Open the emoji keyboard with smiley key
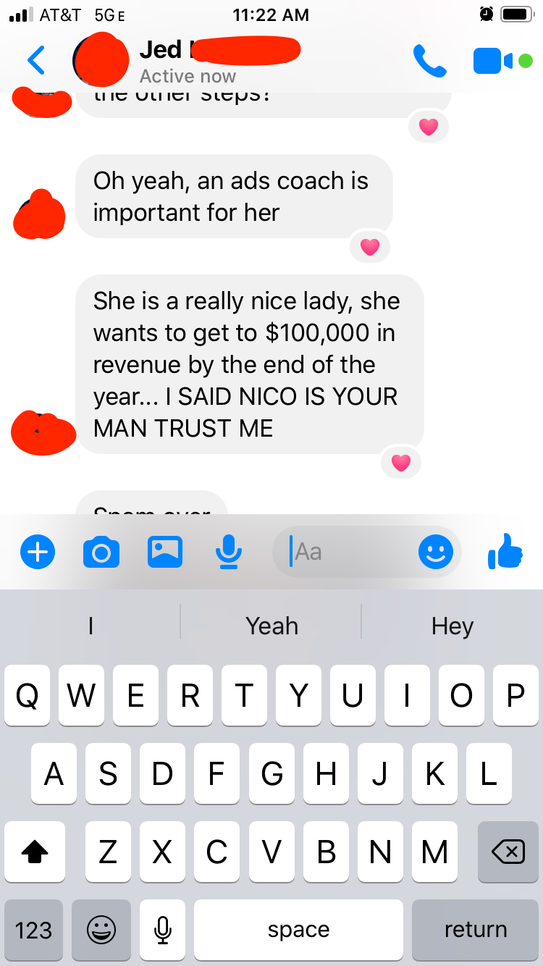The height and width of the screenshot is (966, 543). [101, 930]
